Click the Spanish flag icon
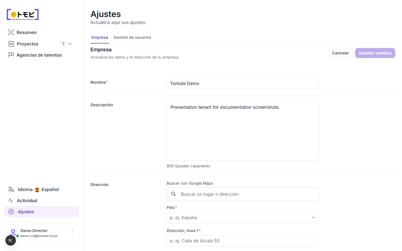This screenshot has height=251, width=402. 37,190
